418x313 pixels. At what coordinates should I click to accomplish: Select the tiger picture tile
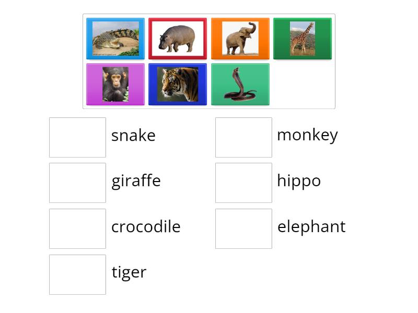coord(178,84)
